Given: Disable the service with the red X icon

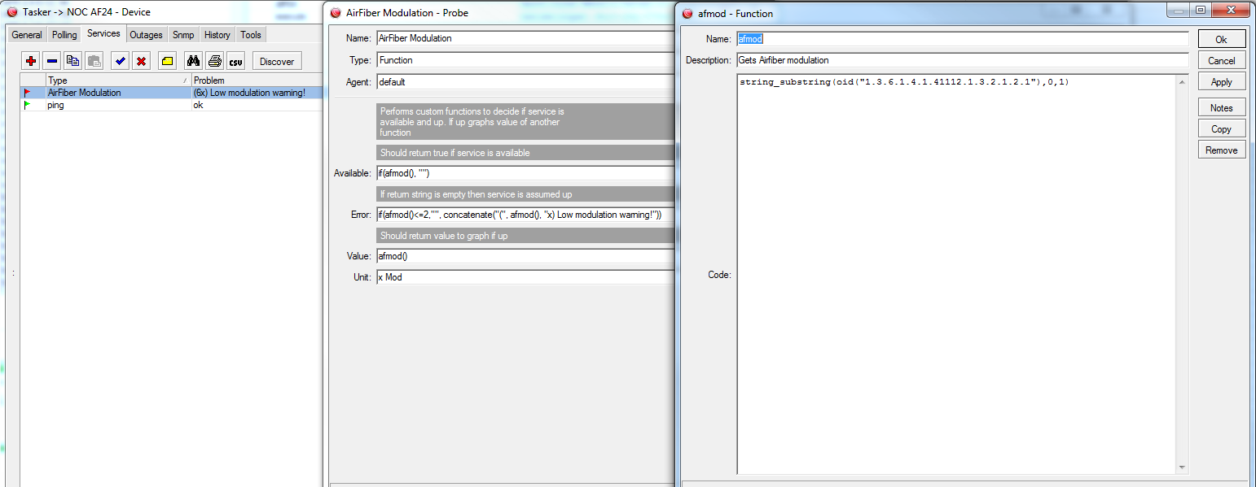Looking at the screenshot, I should click(x=141, y=61).
